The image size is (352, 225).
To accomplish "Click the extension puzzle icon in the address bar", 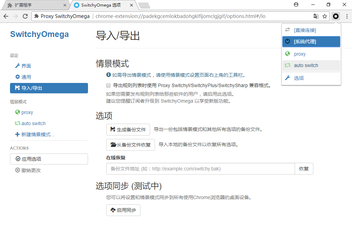I will (x=36, y=16).
